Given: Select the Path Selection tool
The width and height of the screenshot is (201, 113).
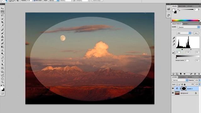Looking at the screenshot, I should tap(2, 65).
